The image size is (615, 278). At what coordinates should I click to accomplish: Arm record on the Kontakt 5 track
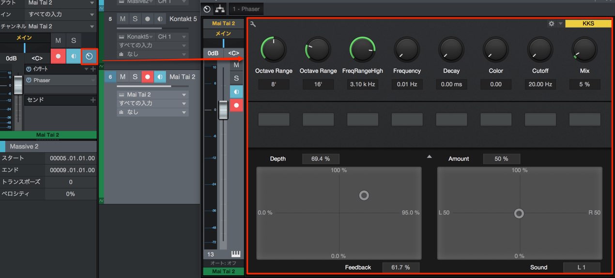click(148, 19)
